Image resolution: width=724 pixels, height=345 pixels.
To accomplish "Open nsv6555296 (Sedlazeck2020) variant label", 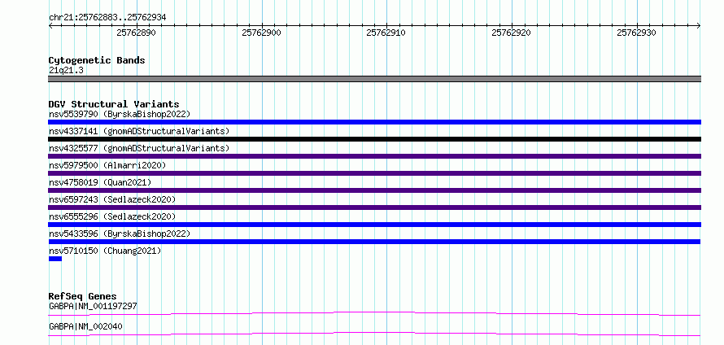I will tap(112, 216).
